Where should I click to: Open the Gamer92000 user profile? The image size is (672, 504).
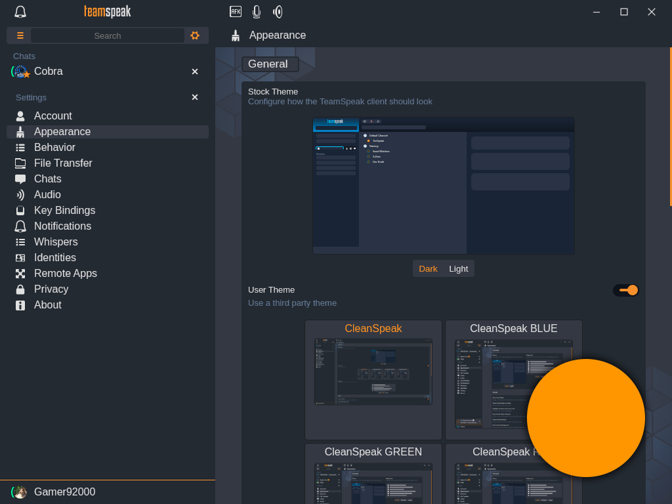coord(64,492)
